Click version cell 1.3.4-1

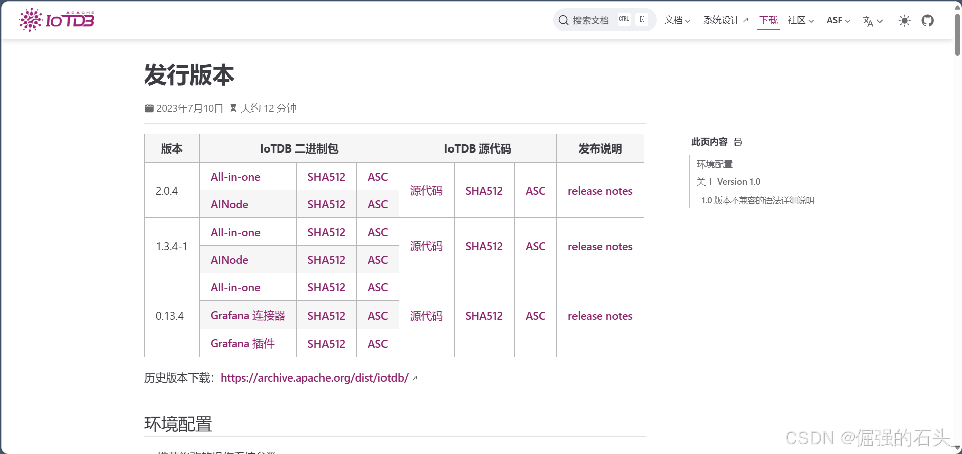[172, 246]
